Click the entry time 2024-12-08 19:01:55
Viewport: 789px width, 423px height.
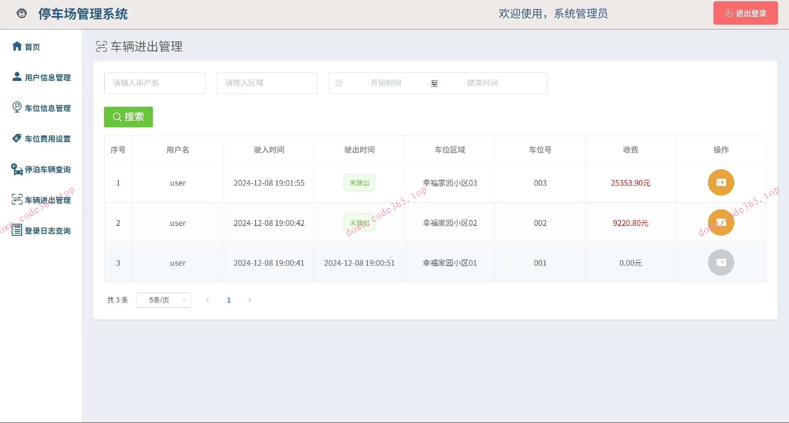tap(269, 183)
